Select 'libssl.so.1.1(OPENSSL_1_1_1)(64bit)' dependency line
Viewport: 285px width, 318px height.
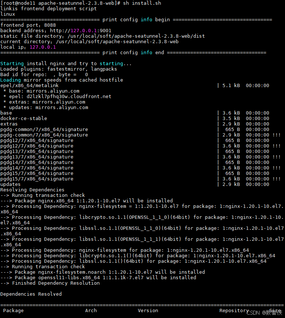(x=142, y=242)
